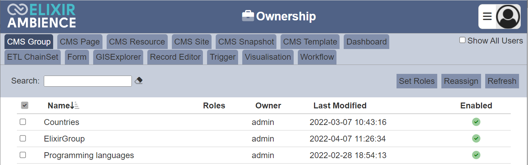The height and width of the screenshot is (165, 528).
Task: Select the ETL ChainSet tab
Action: pos(33,57)
